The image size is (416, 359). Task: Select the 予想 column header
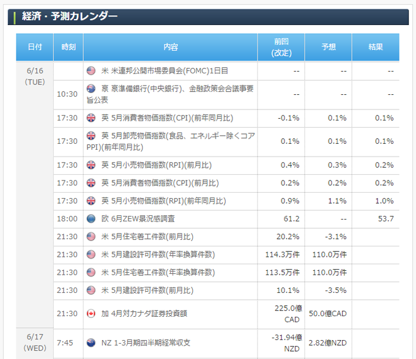click(329, 47)
